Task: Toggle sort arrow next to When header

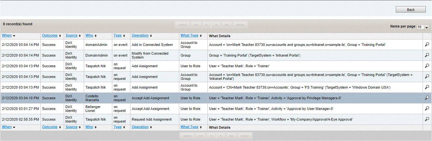Action: click(14, 36)
